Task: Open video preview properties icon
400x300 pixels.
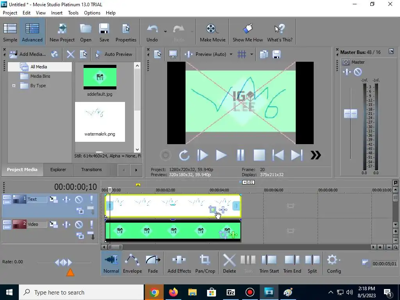Action: 158,54
